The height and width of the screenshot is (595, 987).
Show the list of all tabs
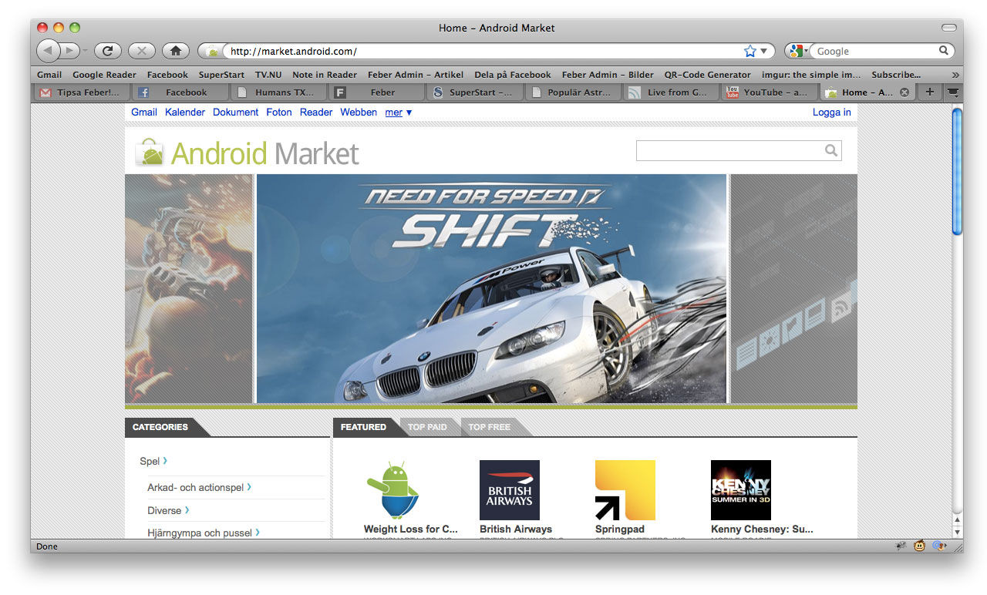pyautogui.click(x=953, y=92)
